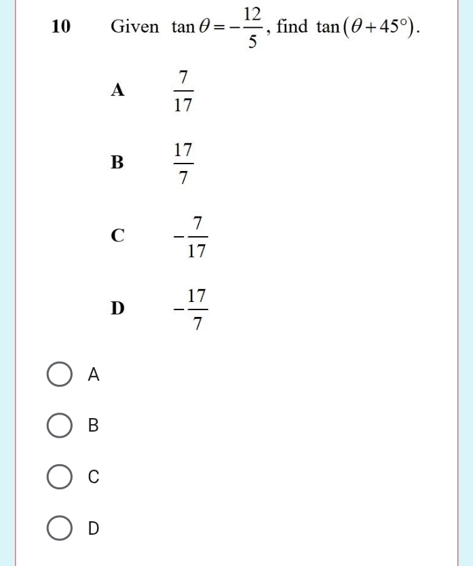Click option B showing 17/7
This screenshot has width=473, height=566.
183,162
